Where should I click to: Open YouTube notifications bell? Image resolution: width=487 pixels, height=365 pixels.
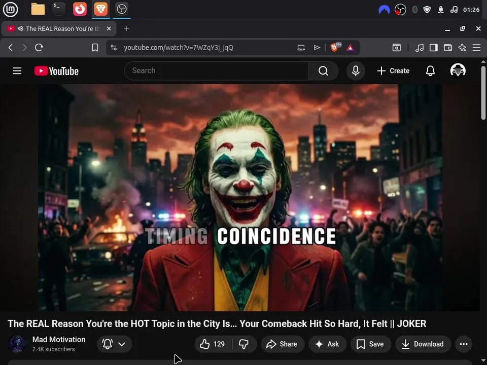(430, 71)
